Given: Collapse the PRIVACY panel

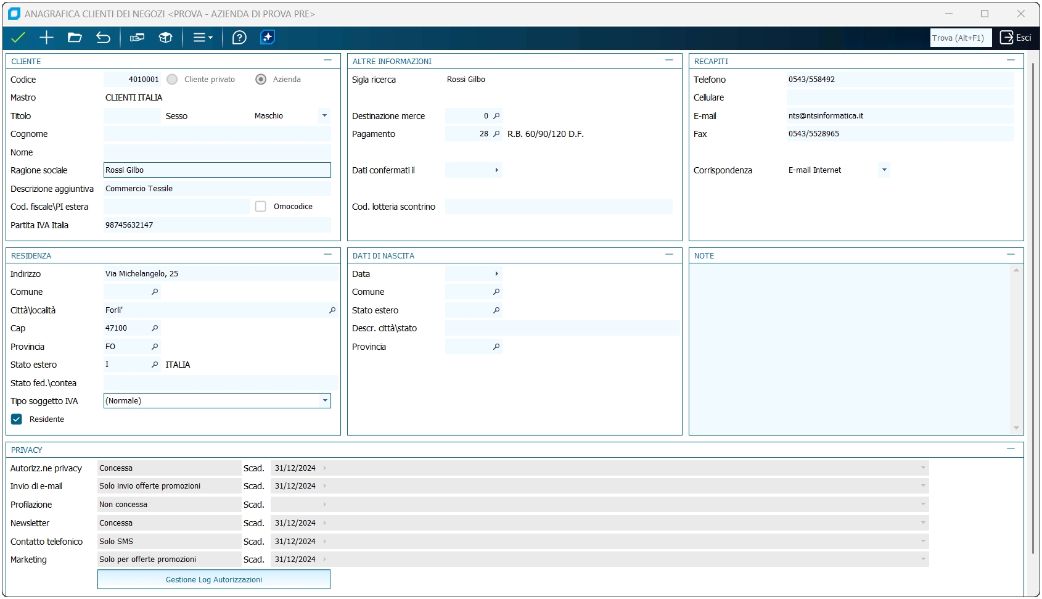Looking at the screenshot, I should (1011, 449).
